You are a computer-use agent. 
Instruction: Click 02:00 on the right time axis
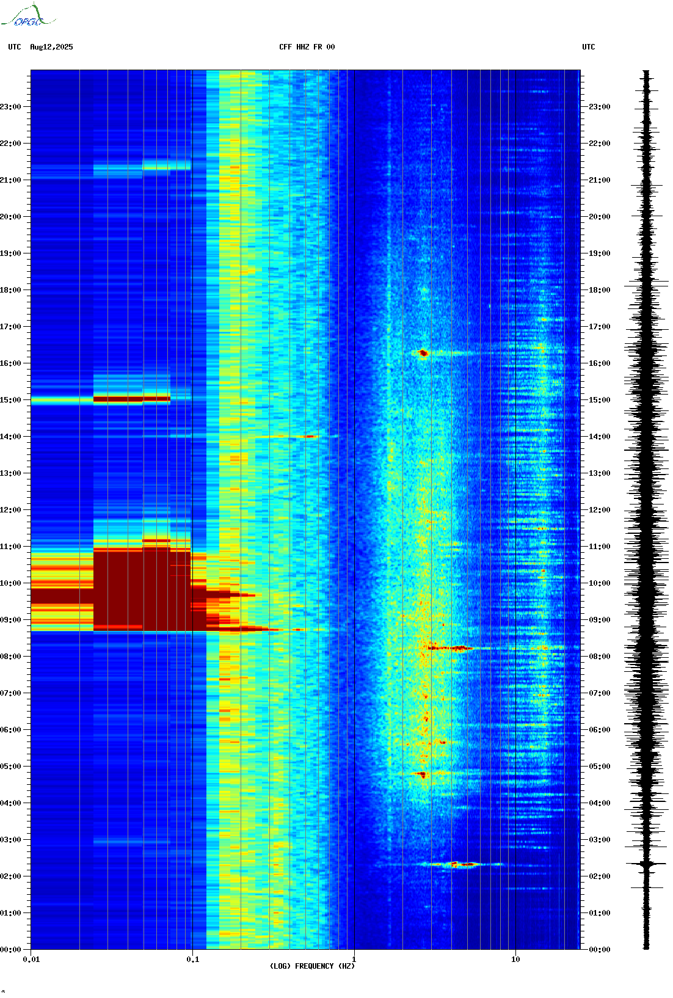click(600, 876)
